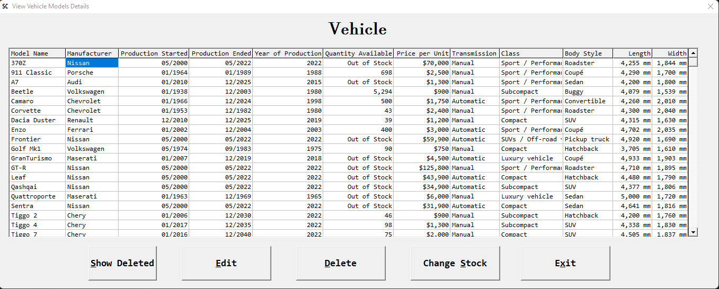Screen dimensions: 719x289
Task: Click the $125,800 price cell
Action: coord(422,168)
